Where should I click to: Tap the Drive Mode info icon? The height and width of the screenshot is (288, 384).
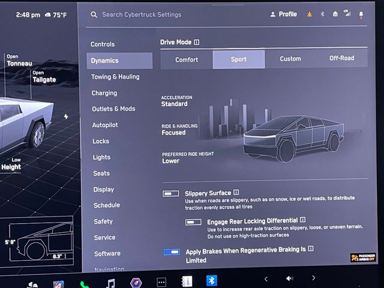[196, 42]
